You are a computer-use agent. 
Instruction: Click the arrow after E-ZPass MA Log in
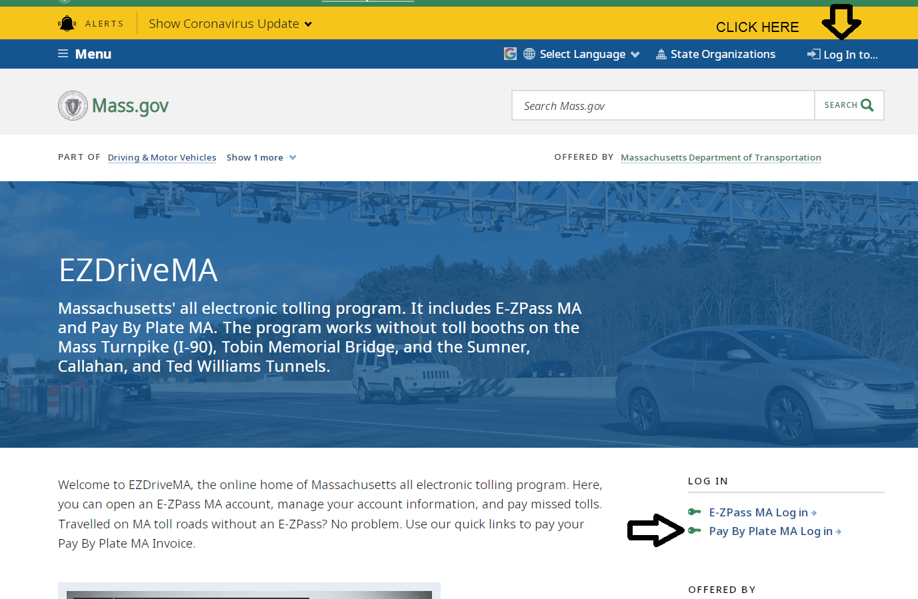click(x=814, y=513)
